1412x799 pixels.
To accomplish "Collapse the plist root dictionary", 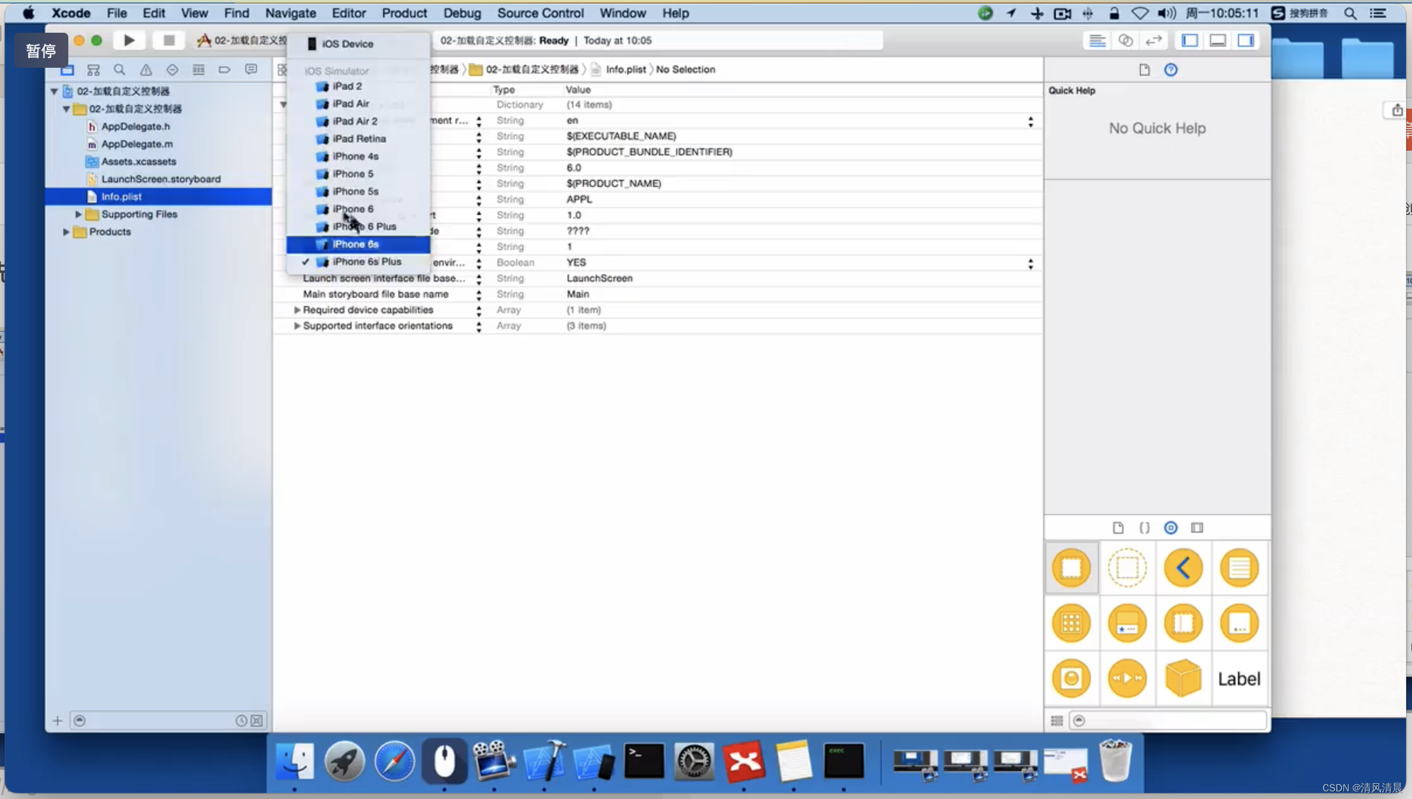I will click(283, 105).
